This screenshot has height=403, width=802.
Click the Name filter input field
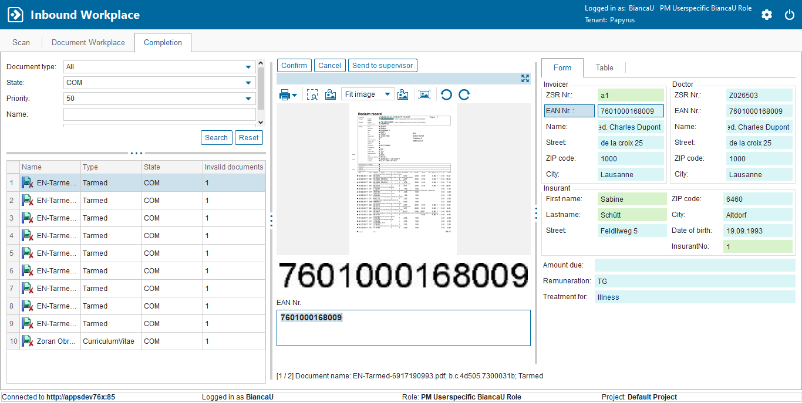[160, 114]
